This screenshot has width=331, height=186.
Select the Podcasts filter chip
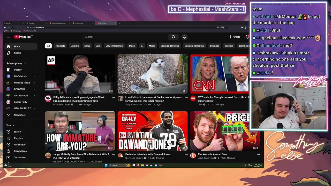pyautogui.click(x=60, y=46)
